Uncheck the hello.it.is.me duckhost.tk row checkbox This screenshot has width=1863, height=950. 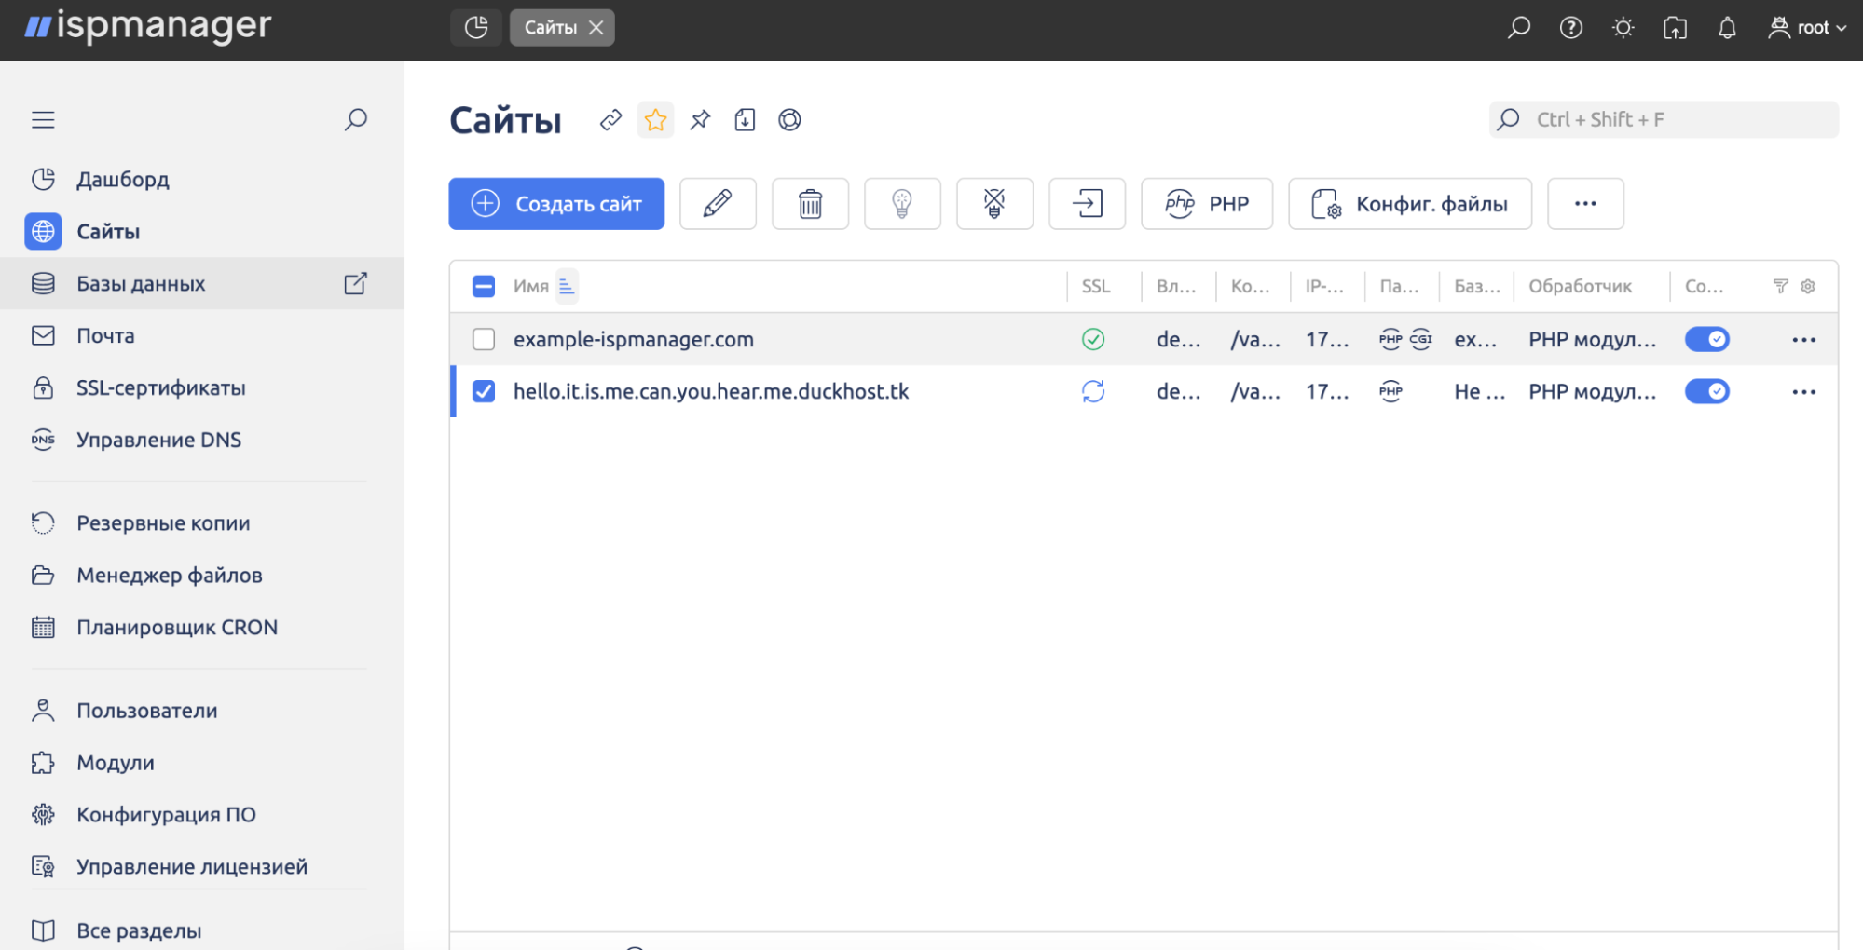(484, 391)
